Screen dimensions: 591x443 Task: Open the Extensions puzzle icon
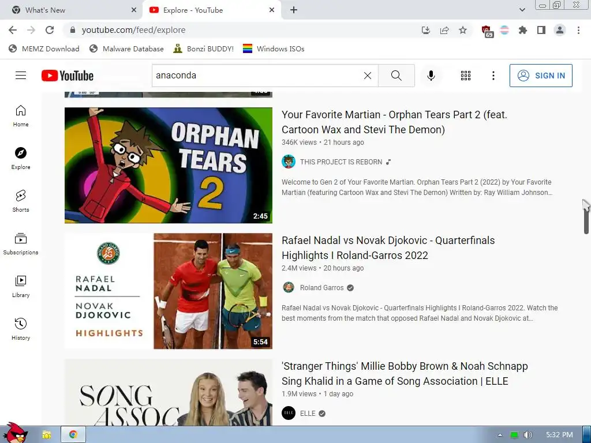click(523, 30)
